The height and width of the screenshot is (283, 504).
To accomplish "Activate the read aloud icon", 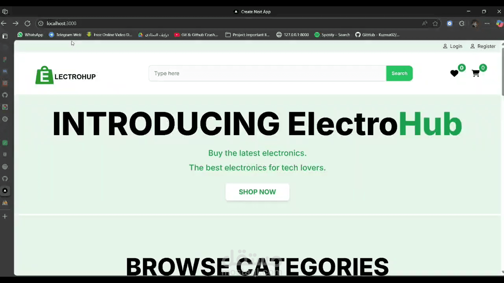I will coord(425,23).
